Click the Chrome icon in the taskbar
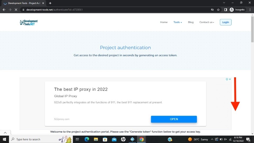Image resolution: width=254 pixels, height=143 pixels. pyautogui.click(x=141, y=139)
